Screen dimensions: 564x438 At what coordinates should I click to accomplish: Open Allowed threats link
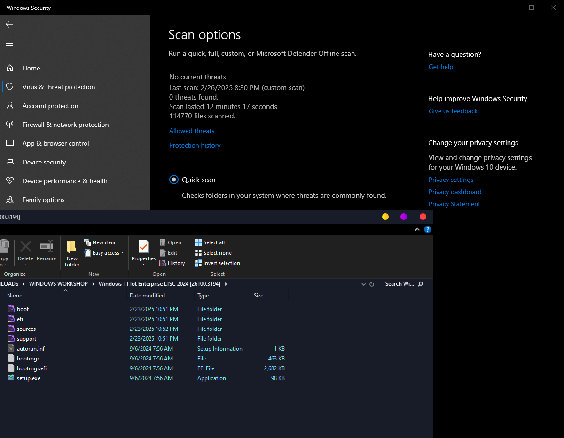[x=192, y=131]
